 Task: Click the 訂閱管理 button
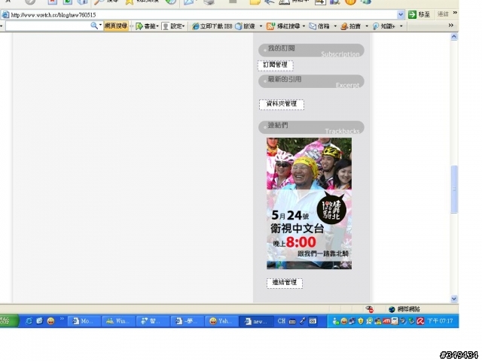click(x=276, y=65)
